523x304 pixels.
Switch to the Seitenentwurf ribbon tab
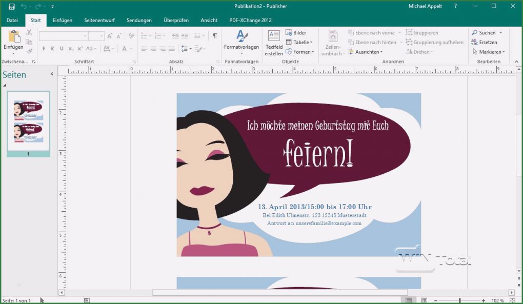[x=99, y=20]
